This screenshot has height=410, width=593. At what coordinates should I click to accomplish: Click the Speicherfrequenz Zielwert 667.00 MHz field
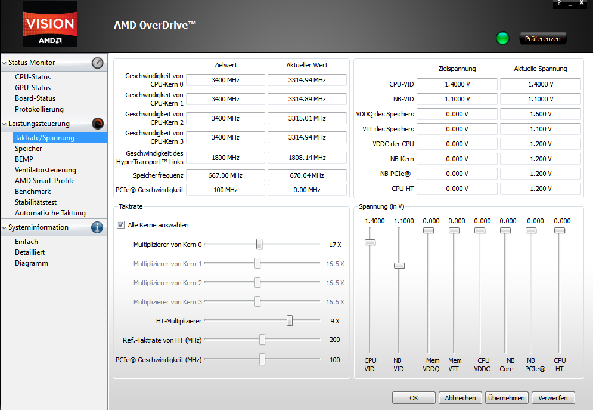pos(225,175)
